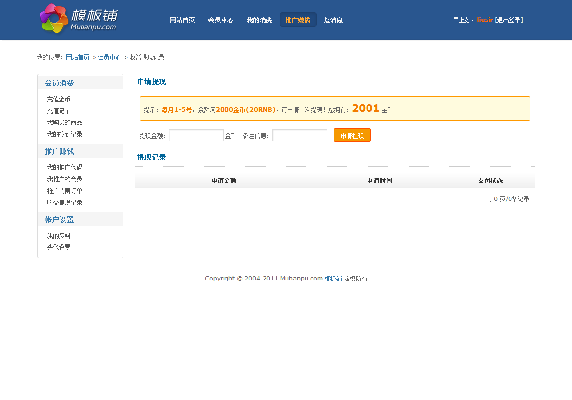Open 充值金币 in the sidebar
Viewport: 572px width, 400px height.
pos(59,99)
